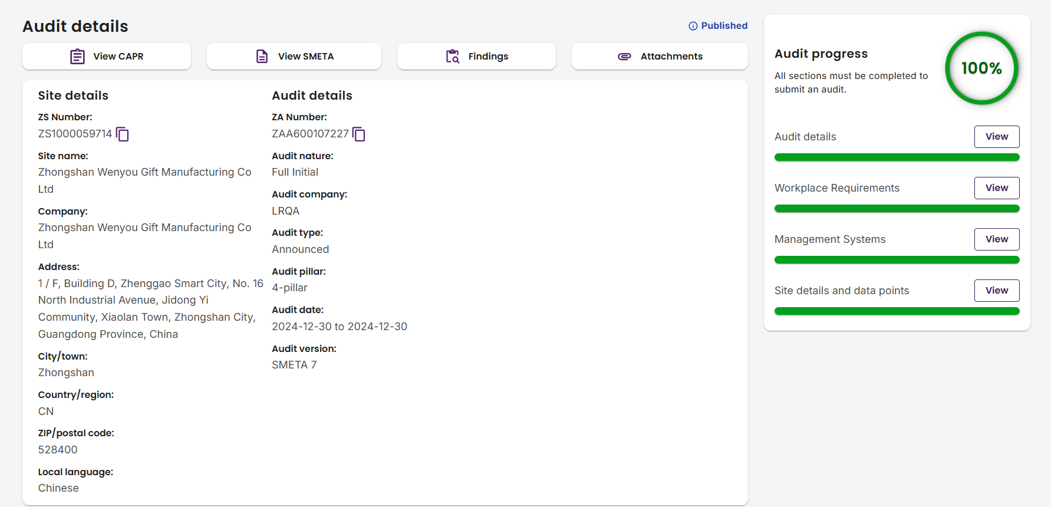Copy the ZS Number to clipboard

pyautogui.click(x=123, y=134)
